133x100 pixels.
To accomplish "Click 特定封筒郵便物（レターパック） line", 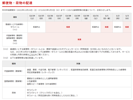I will click(41, 73).
